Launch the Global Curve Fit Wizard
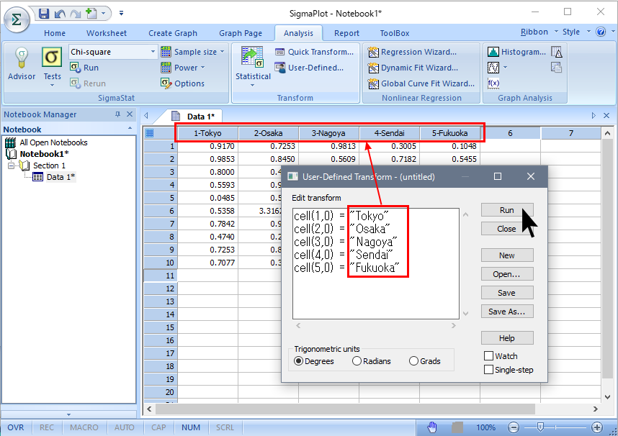The height and width of the screenshot is (436, 618). (421, 83)
